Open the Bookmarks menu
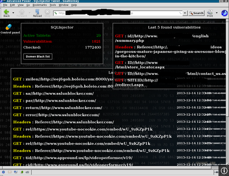Image resolution: width=229 pixels, height=176 pixels. click(39, 5)
